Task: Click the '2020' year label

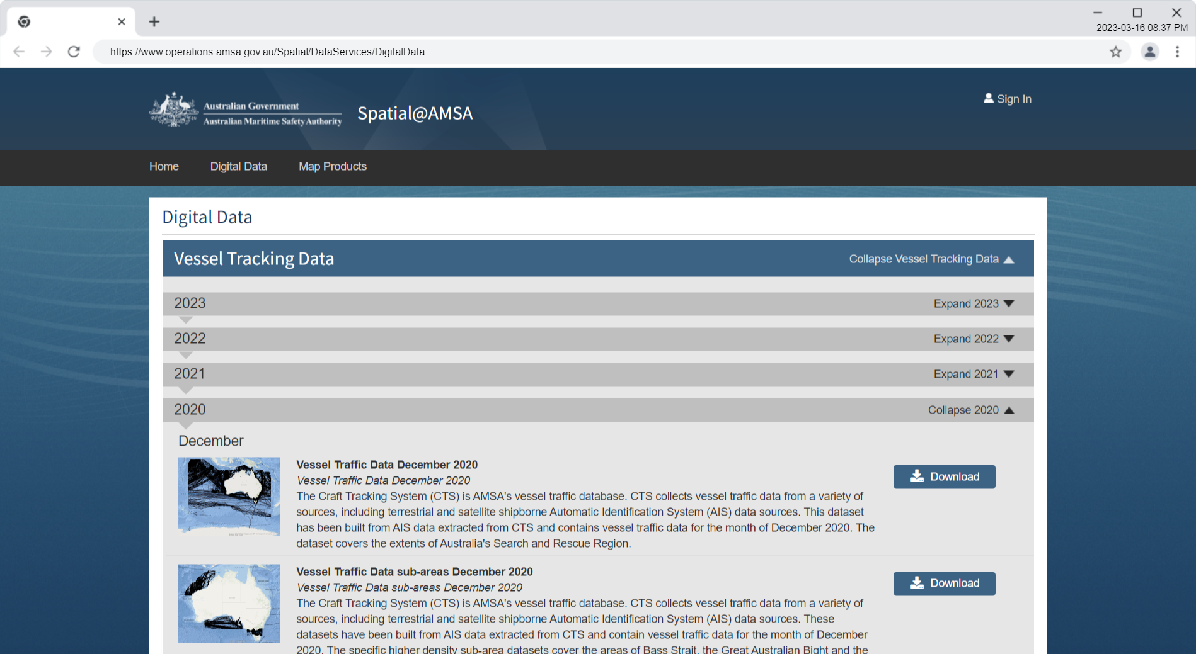Action: tap(190, 409)
